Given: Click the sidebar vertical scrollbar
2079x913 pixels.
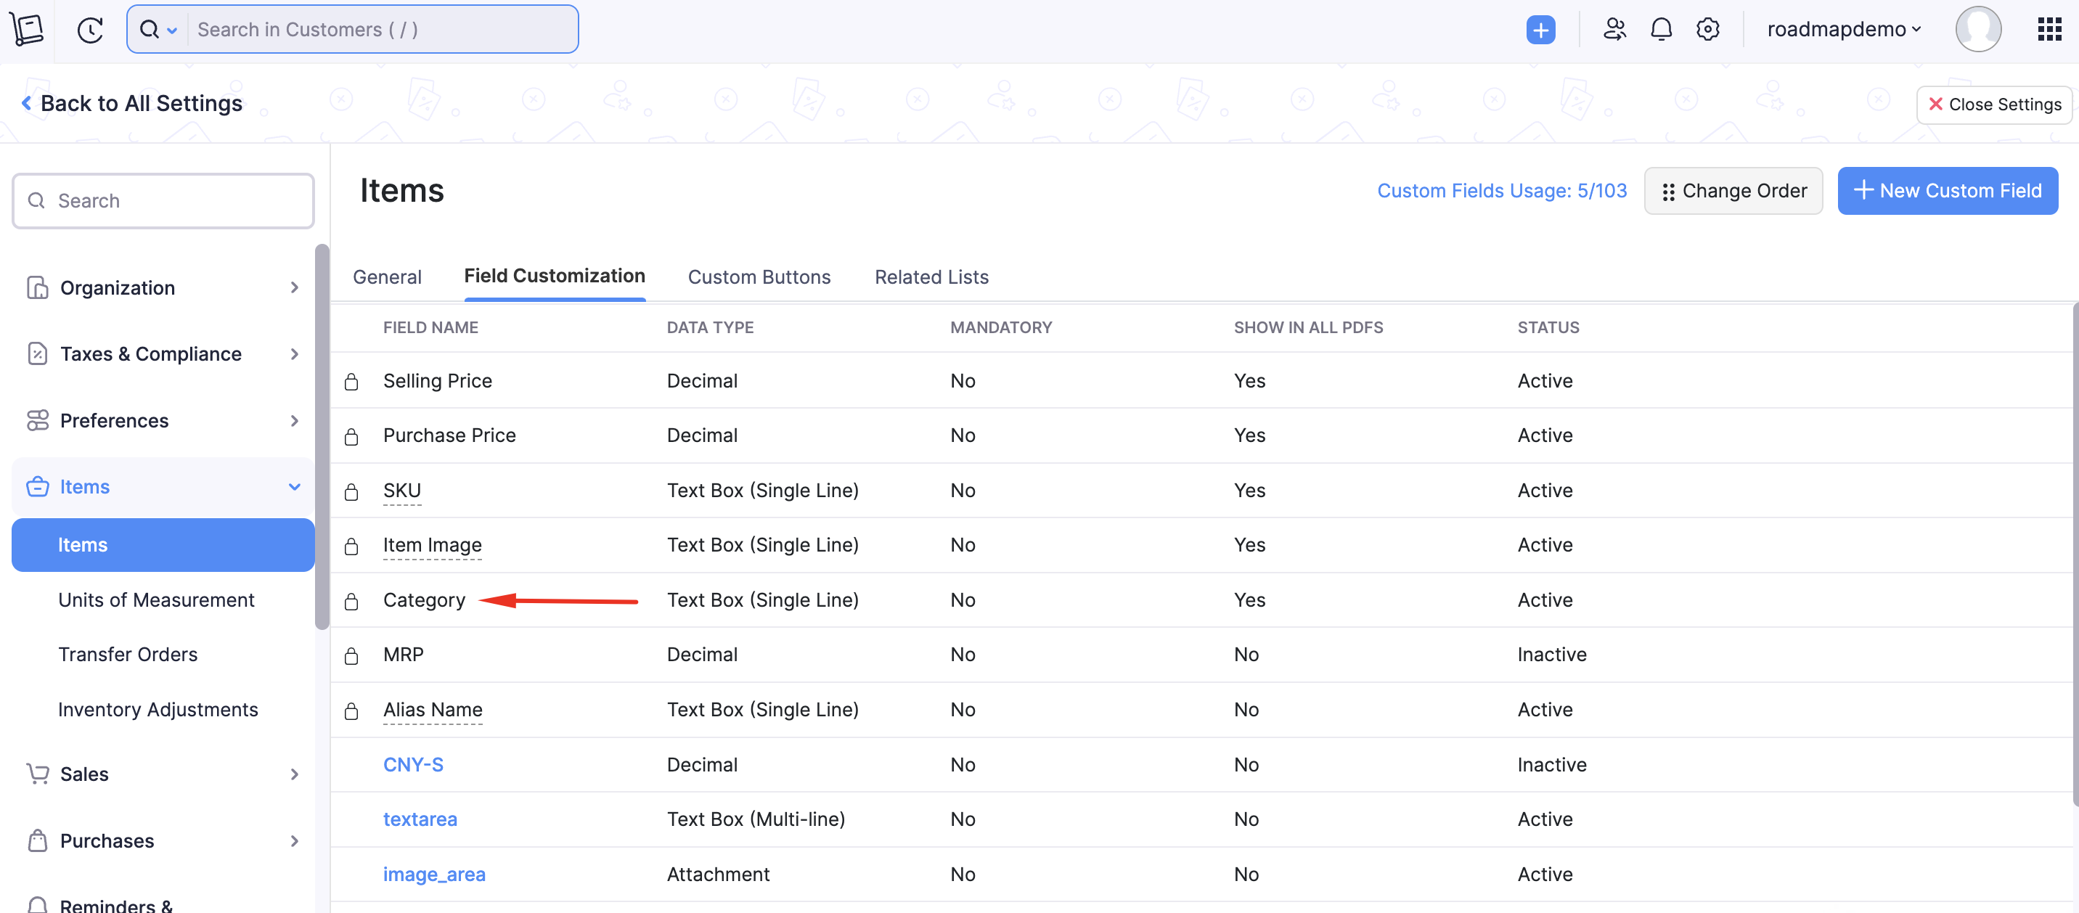Looking at the screenshot, I should pyautogui.click(x=322, y=436).
